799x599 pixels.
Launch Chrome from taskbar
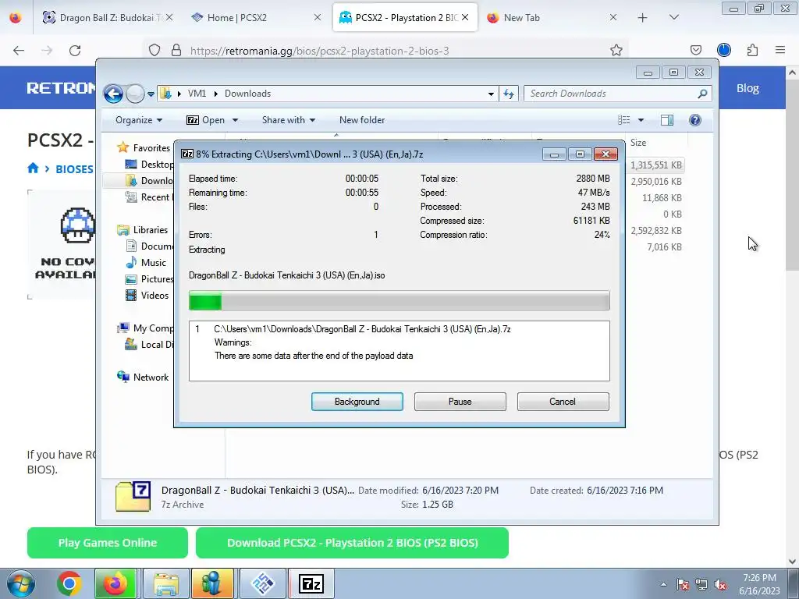click(69, 583)
